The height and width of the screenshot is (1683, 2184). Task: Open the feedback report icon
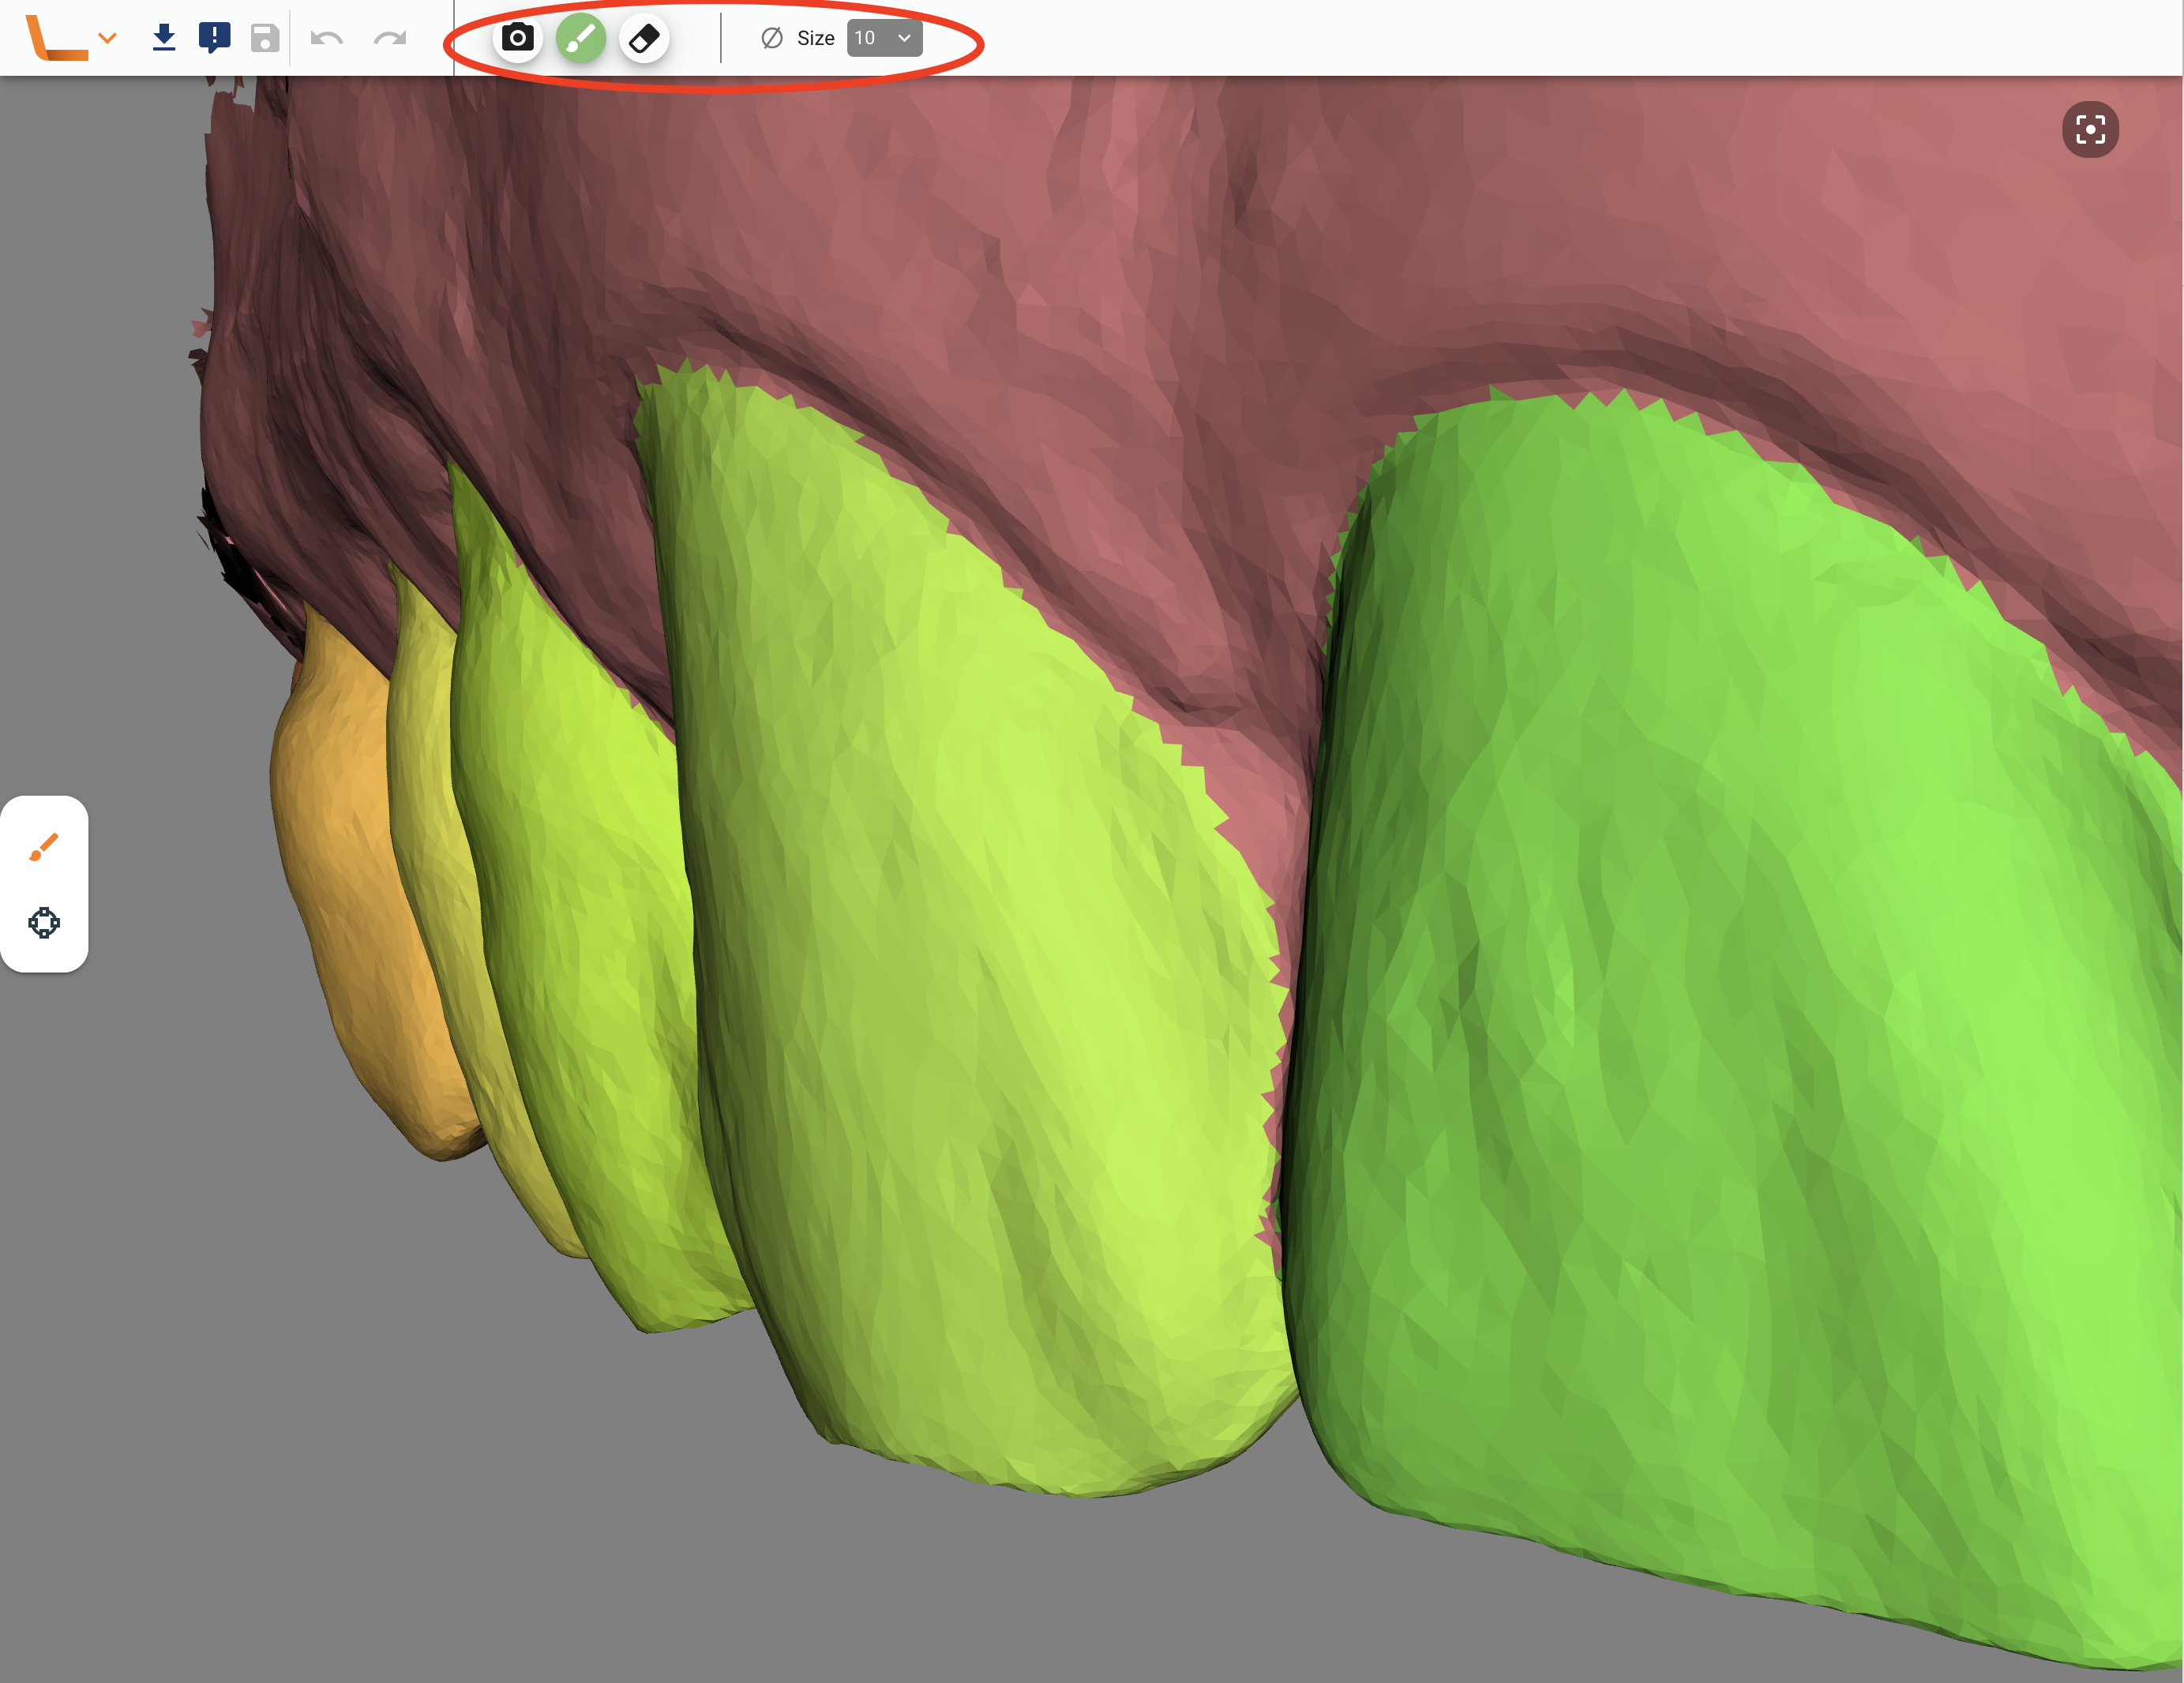click(x=214, y=38)
